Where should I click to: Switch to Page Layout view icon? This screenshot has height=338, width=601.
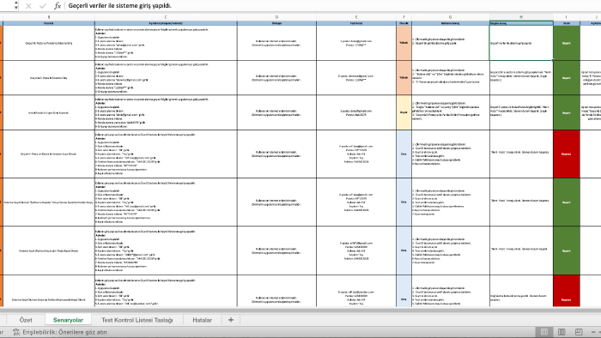coord(562,332)
